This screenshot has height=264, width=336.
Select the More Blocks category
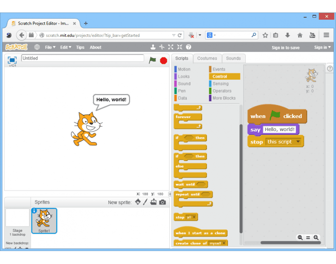coord(224,98)
